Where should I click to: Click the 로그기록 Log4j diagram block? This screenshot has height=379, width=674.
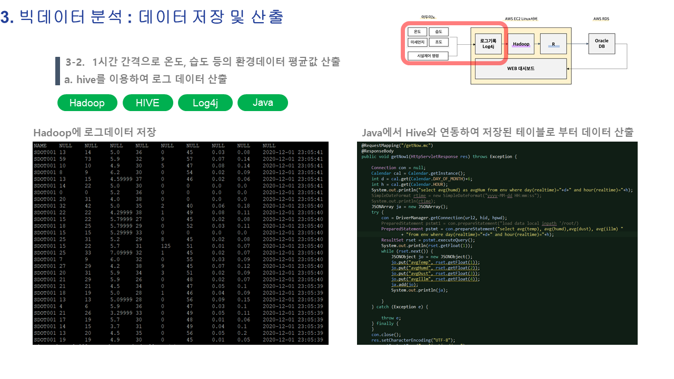pos(488,44)
